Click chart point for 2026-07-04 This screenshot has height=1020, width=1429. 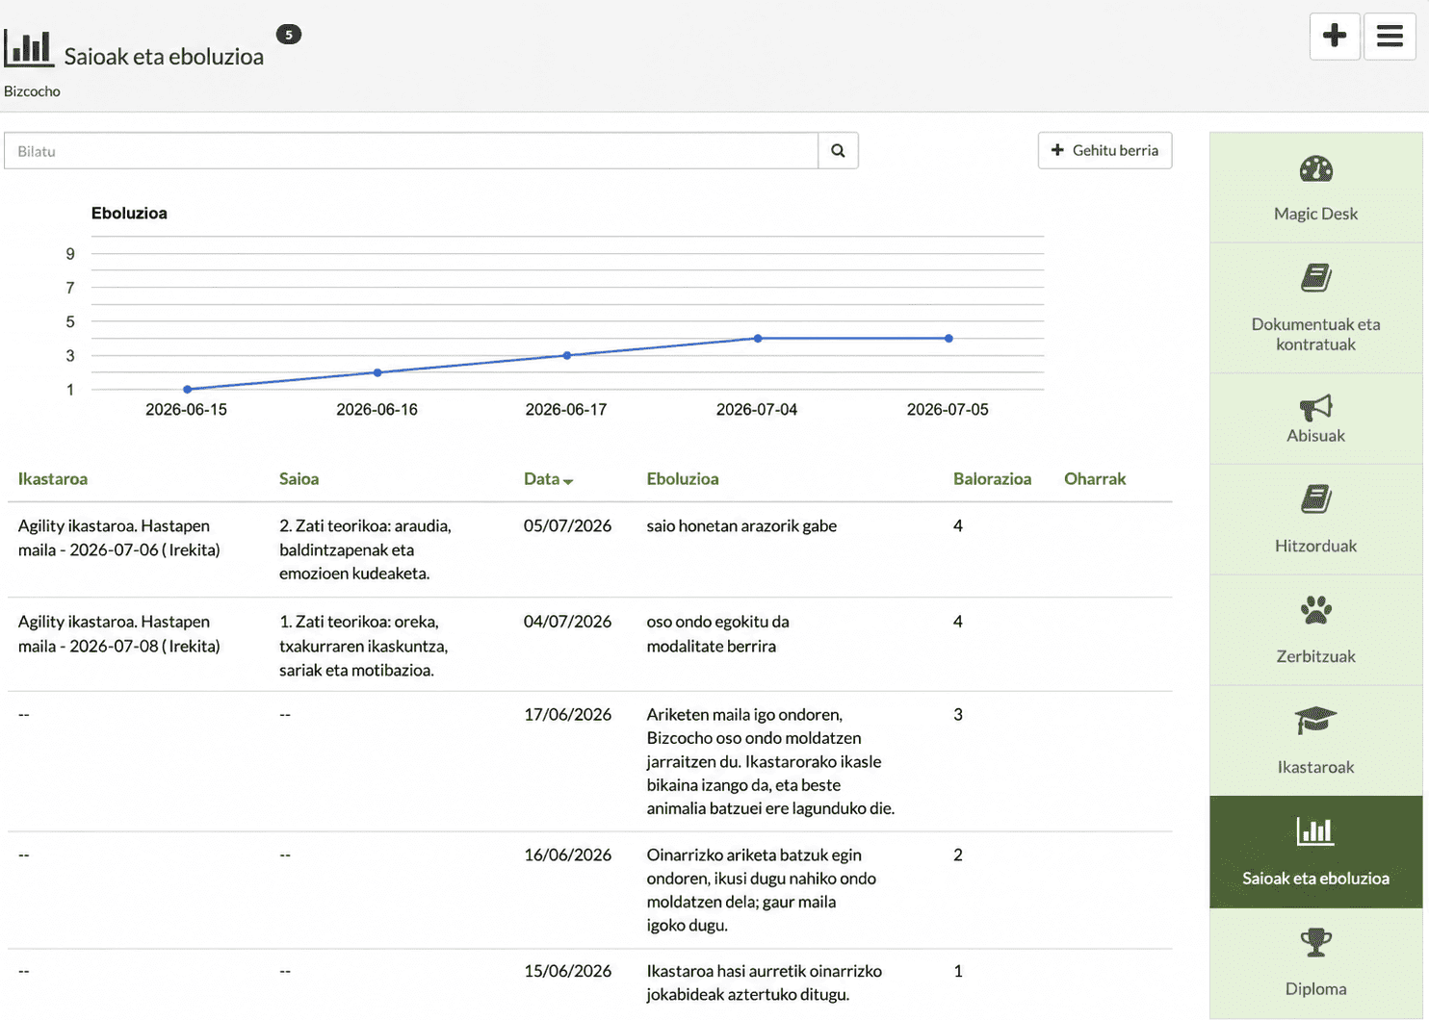[x=758, y=339]
